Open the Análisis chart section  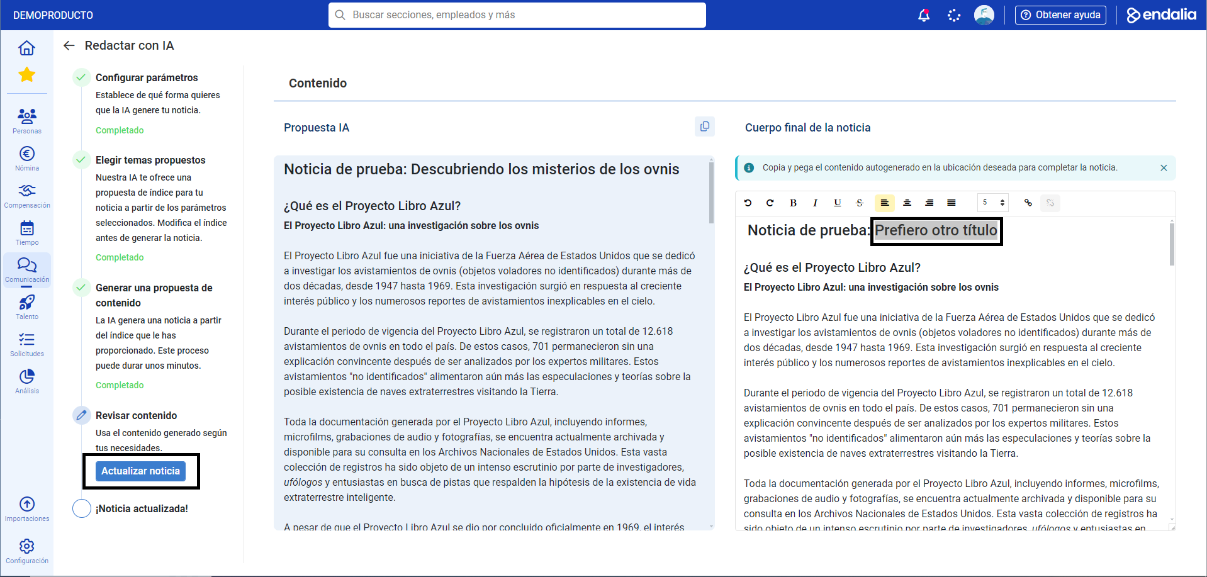click(27, 381)
